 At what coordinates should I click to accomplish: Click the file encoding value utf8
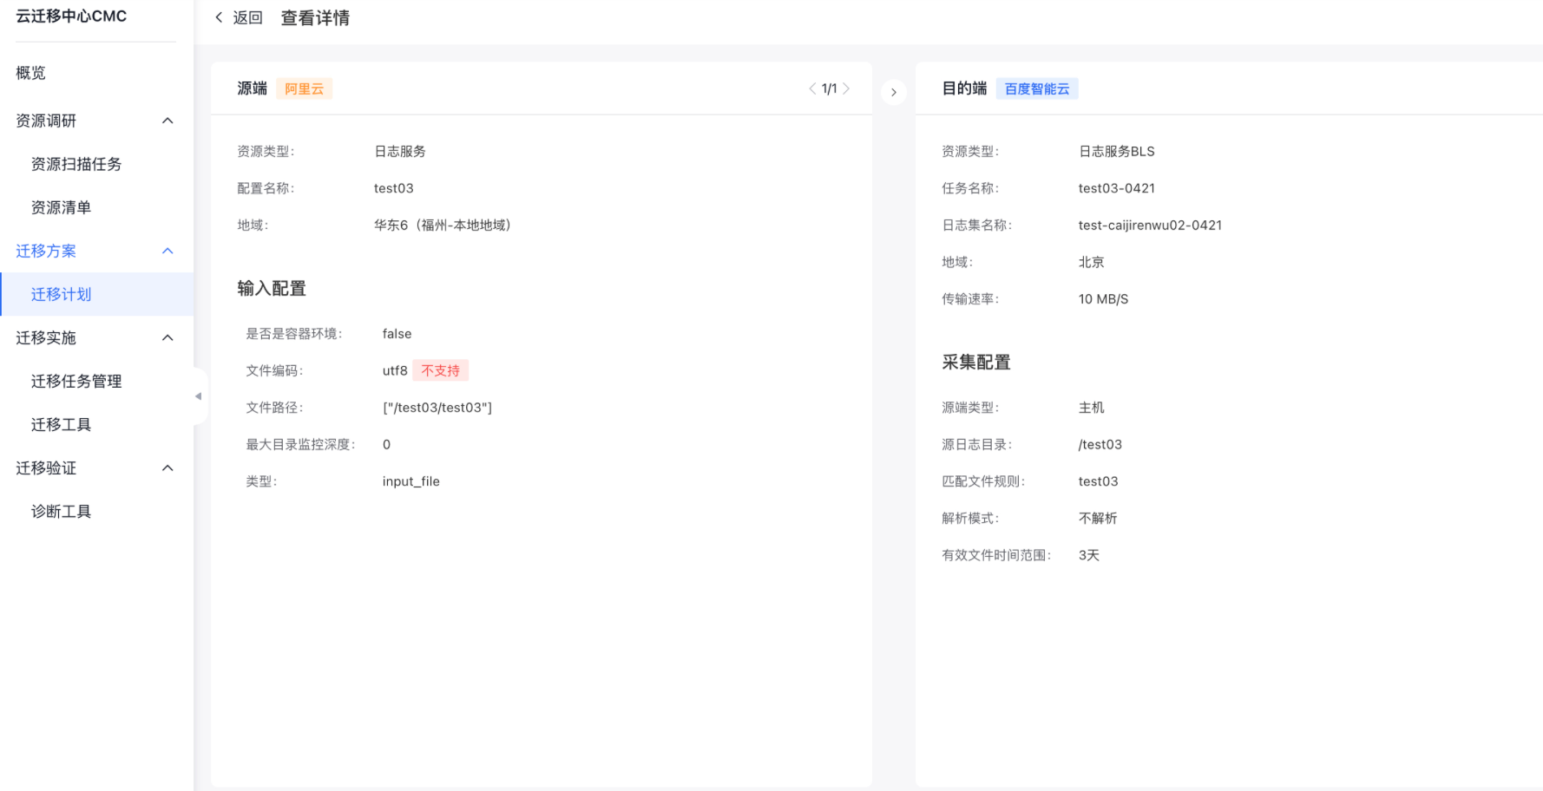395,370
